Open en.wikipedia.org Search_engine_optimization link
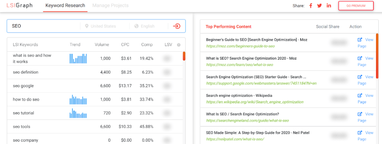382x144 pixels. pyautogui.click(x=254, y=102)
